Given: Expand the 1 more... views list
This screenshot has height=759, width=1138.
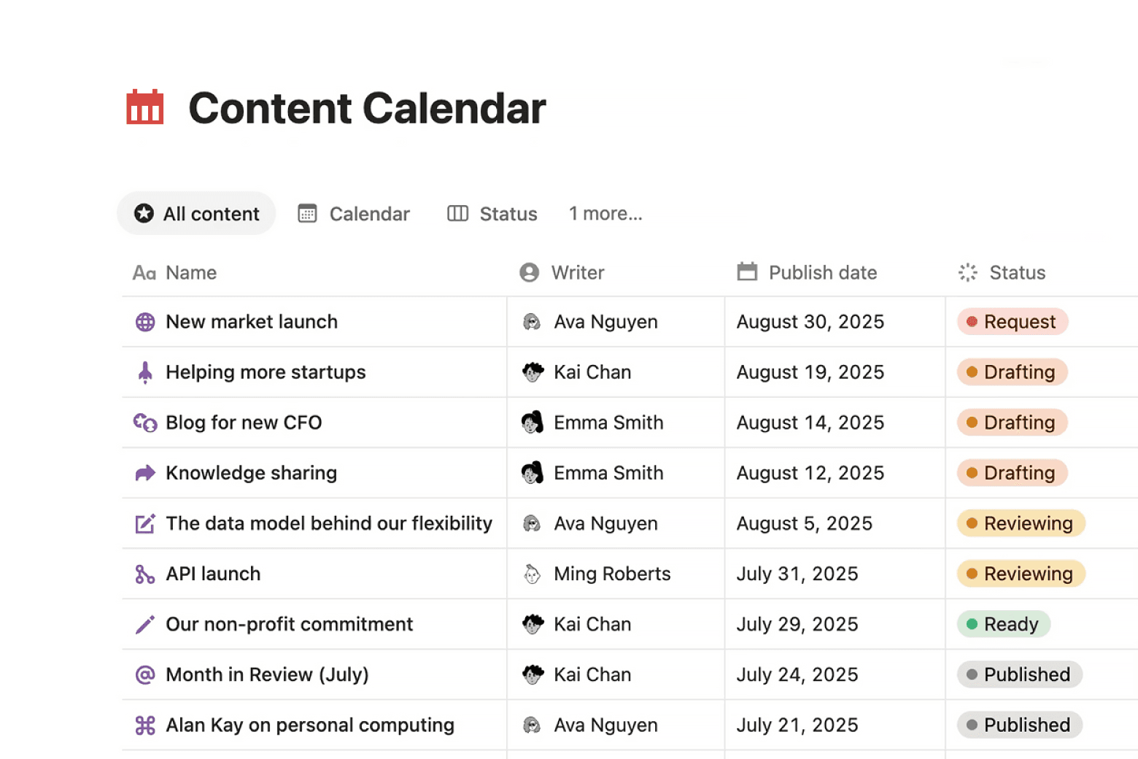Looking at the screenshot, I should click(x=605, y=214).
